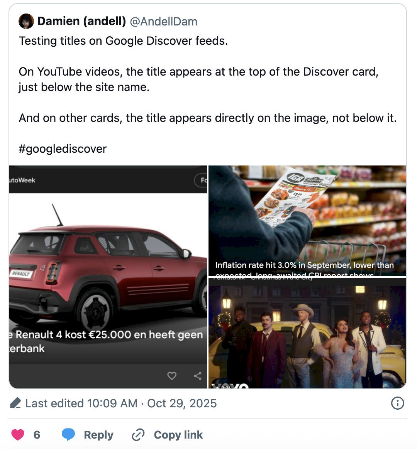Click the blue reply speech bubble icon
The image size is (417, 449).
(68, 434)
